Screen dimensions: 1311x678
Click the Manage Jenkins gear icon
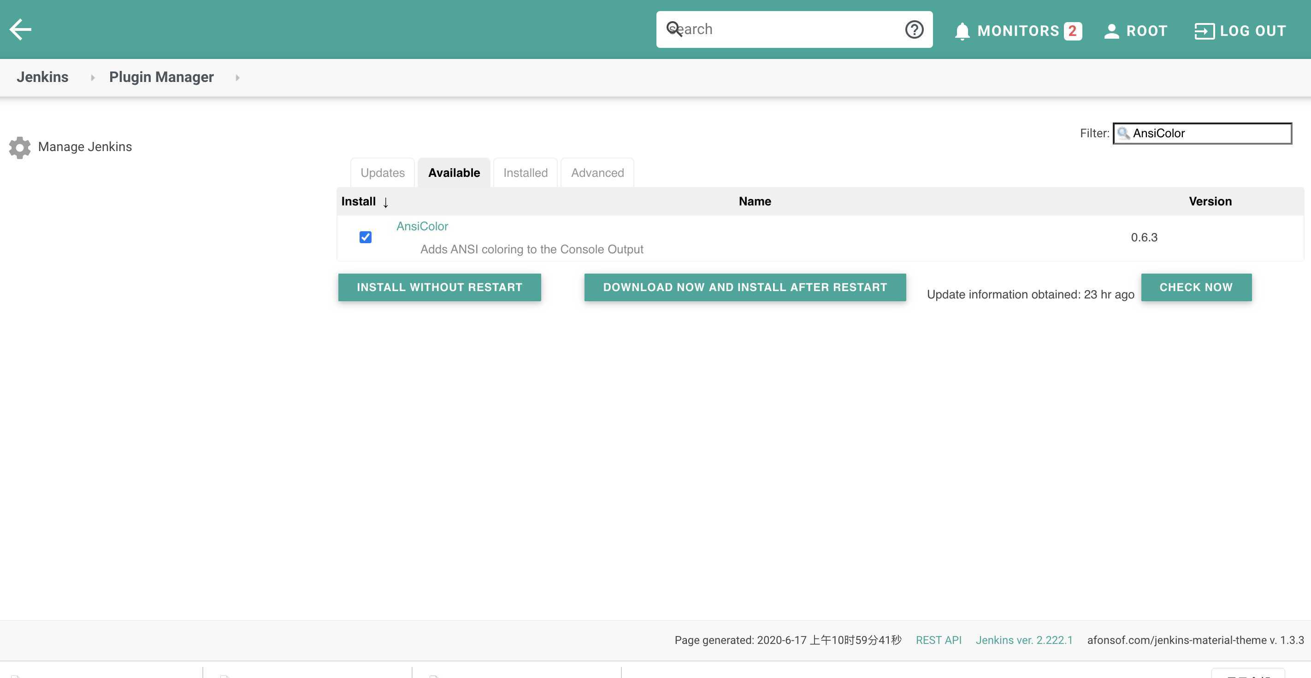[20, 147]
